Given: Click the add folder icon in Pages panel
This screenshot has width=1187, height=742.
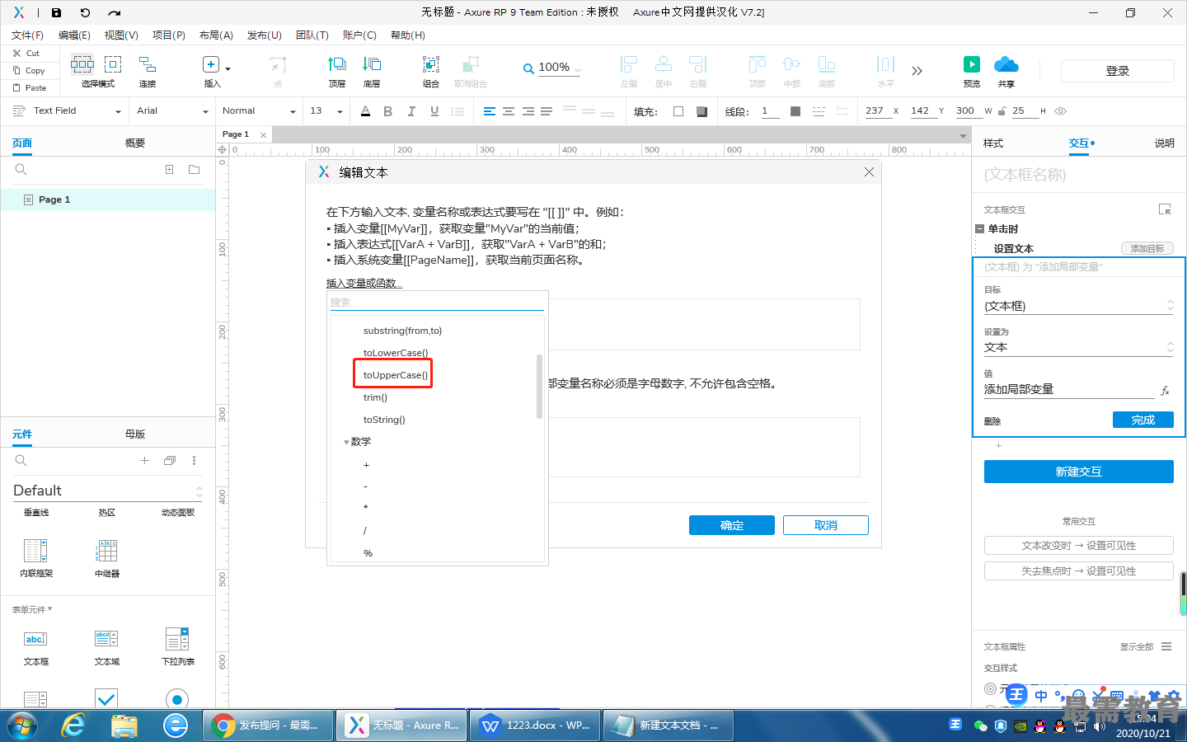Looking at the screenshot, I should (195, 170).
